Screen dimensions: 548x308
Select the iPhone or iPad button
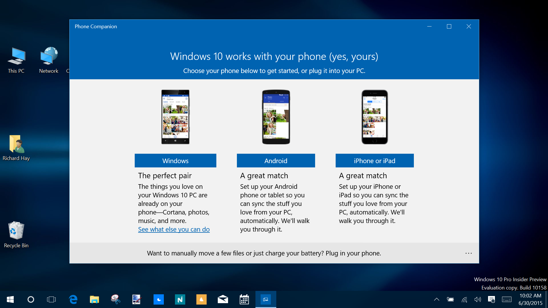[374, 161]
